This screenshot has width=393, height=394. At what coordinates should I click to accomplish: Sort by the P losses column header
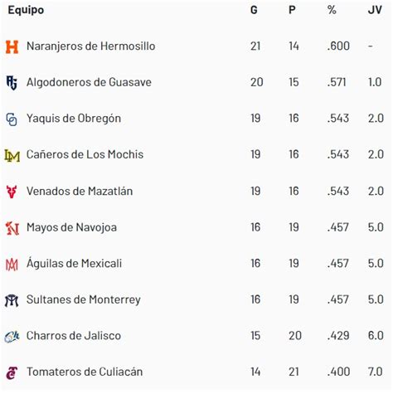292,10
